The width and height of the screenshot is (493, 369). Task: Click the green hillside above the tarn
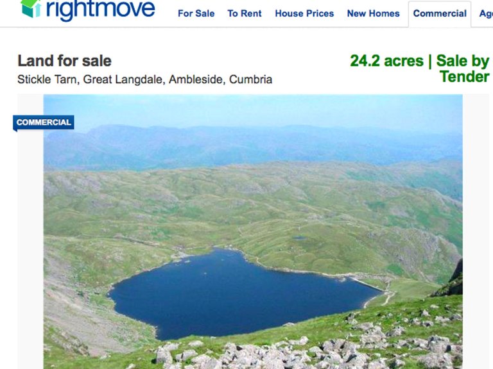[x=252, y=204]
